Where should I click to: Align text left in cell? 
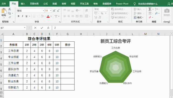click(65, 16)
